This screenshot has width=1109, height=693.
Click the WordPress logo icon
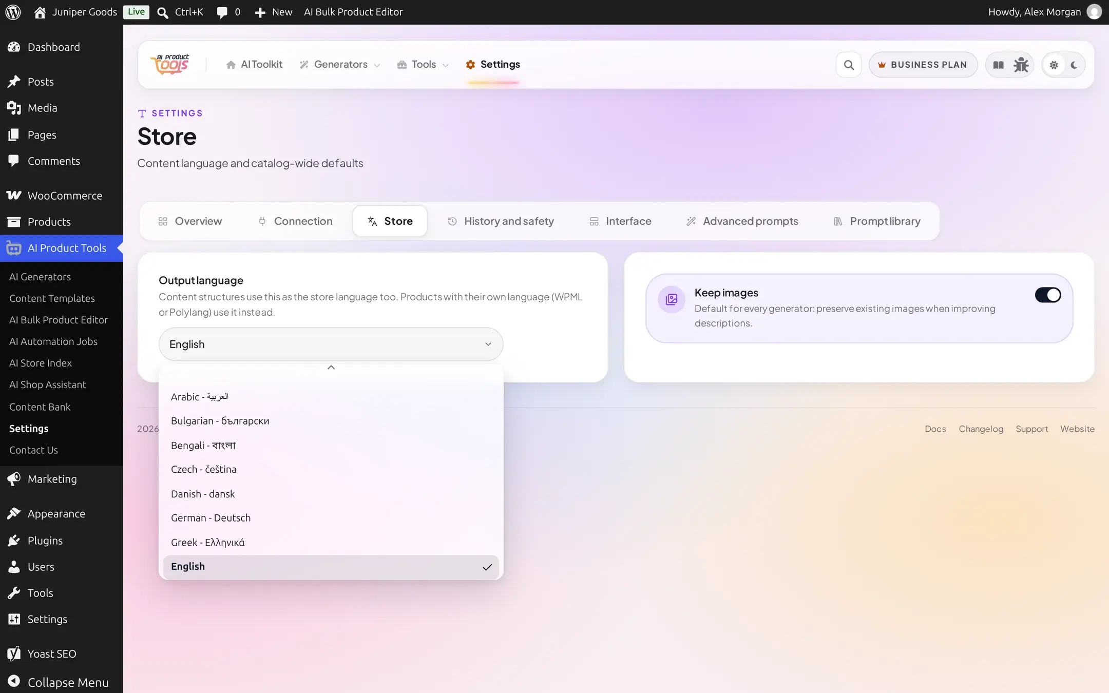coord(13,12)
